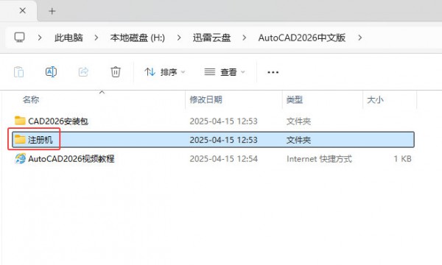Screen dimensions: 442x265
Task: Click the 注册机 folder icon
Action: click(20, 139)
